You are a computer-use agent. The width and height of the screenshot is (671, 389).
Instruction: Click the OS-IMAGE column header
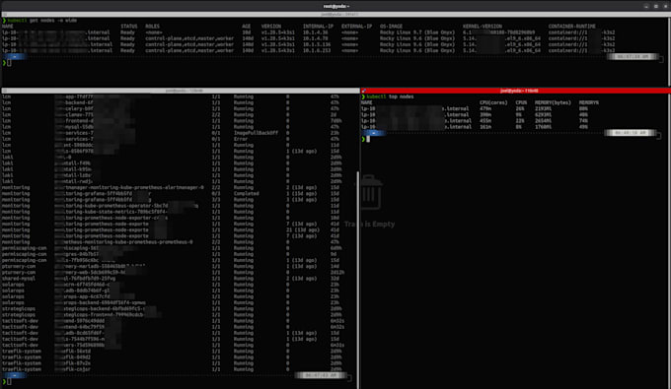pos(391,27)
